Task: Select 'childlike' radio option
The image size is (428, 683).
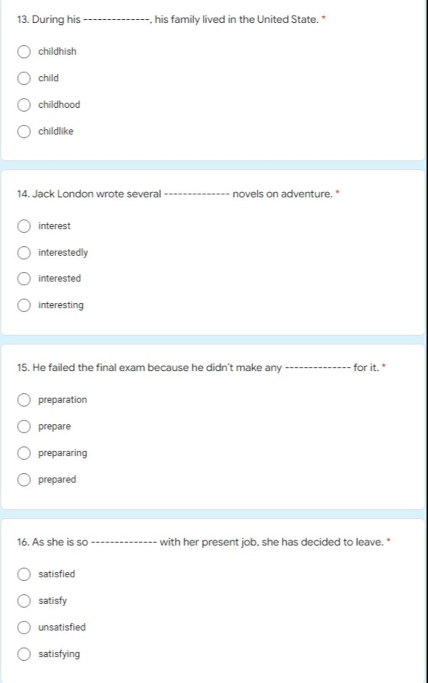Action: pos(24,131)
